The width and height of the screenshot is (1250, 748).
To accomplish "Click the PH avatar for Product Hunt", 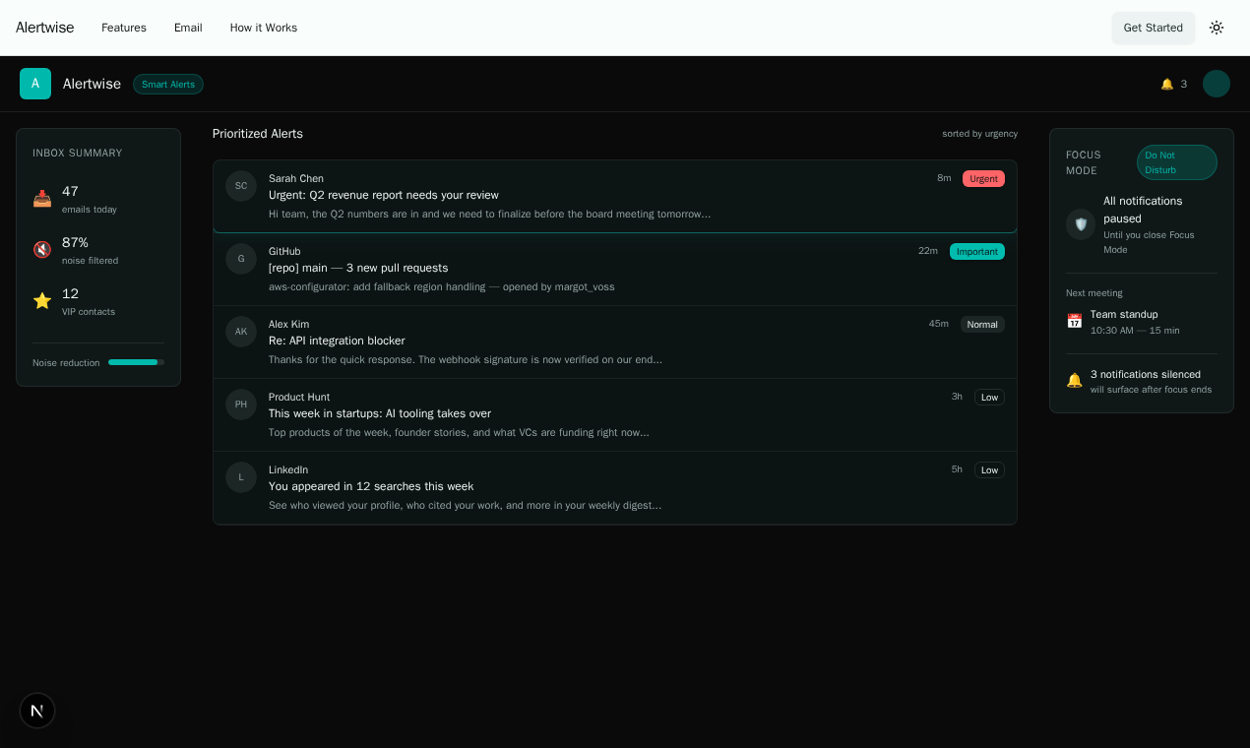I will (x=241, y=405).
